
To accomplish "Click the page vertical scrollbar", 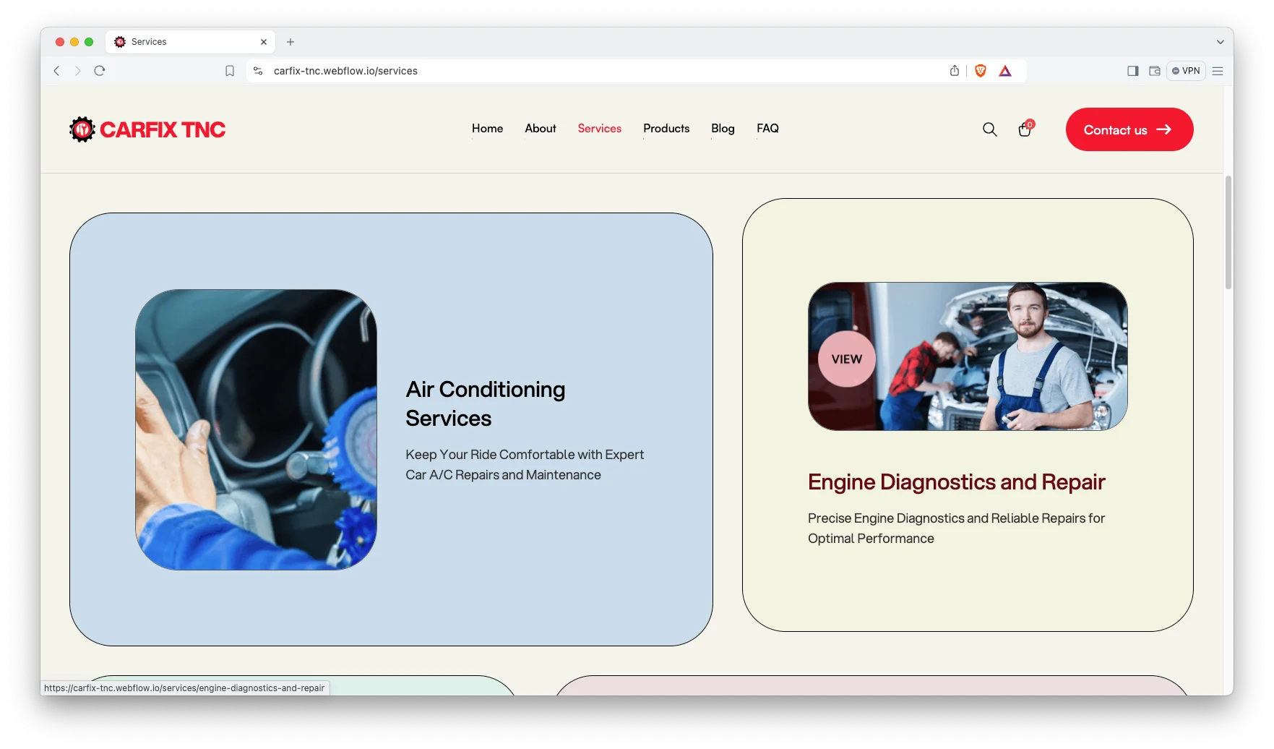I will (x=1228, y=231).
